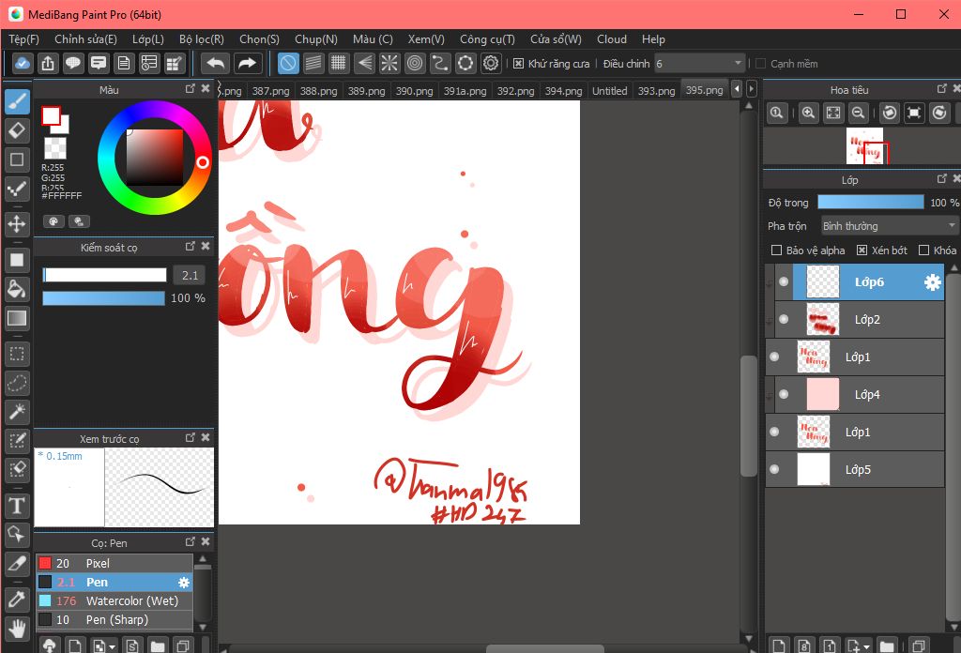The width and height of the screenshot is (961, 653).
Task: Switch to the 394.png tab
Action: [x=563, y=91]
